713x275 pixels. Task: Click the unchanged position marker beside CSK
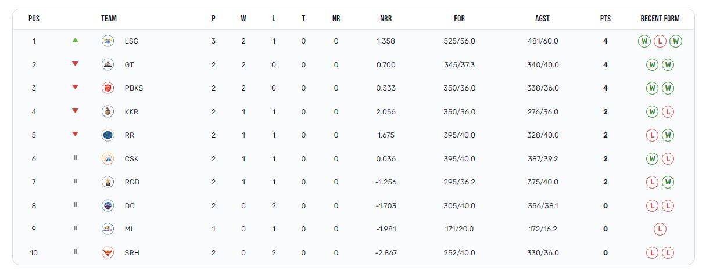(75, 158)
